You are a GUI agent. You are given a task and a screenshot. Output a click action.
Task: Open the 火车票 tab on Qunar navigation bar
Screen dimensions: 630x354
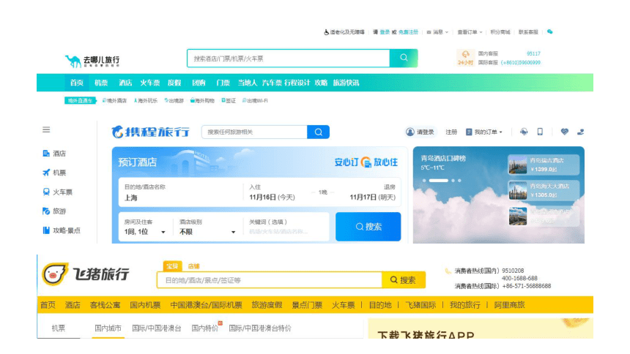150,83
